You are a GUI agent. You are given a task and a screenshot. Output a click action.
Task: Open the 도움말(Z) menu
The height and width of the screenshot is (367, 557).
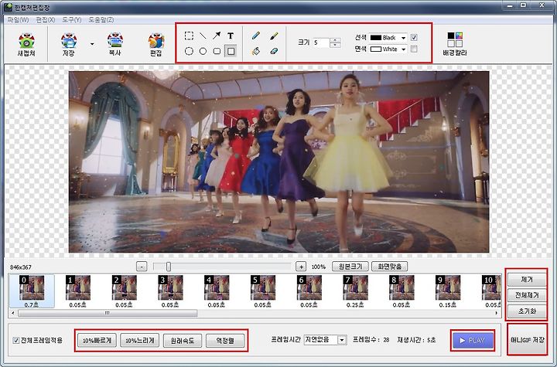click(x=101, y=20)
